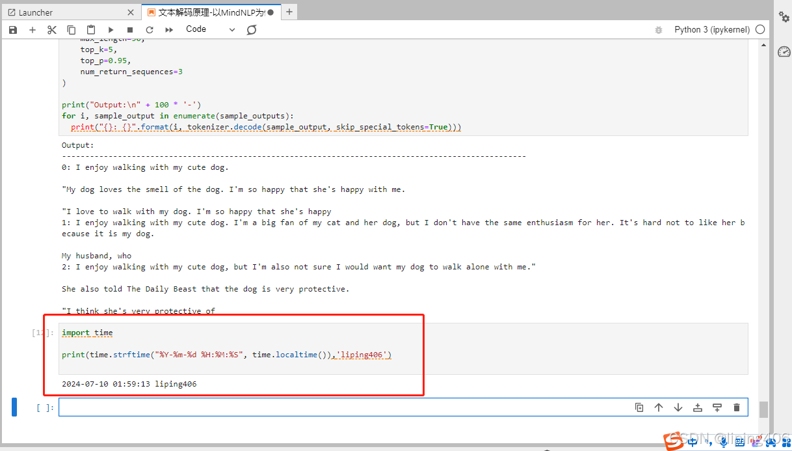Insert a cell below the active cell
Screen dimensions: 792x451
tap(717, 407)
